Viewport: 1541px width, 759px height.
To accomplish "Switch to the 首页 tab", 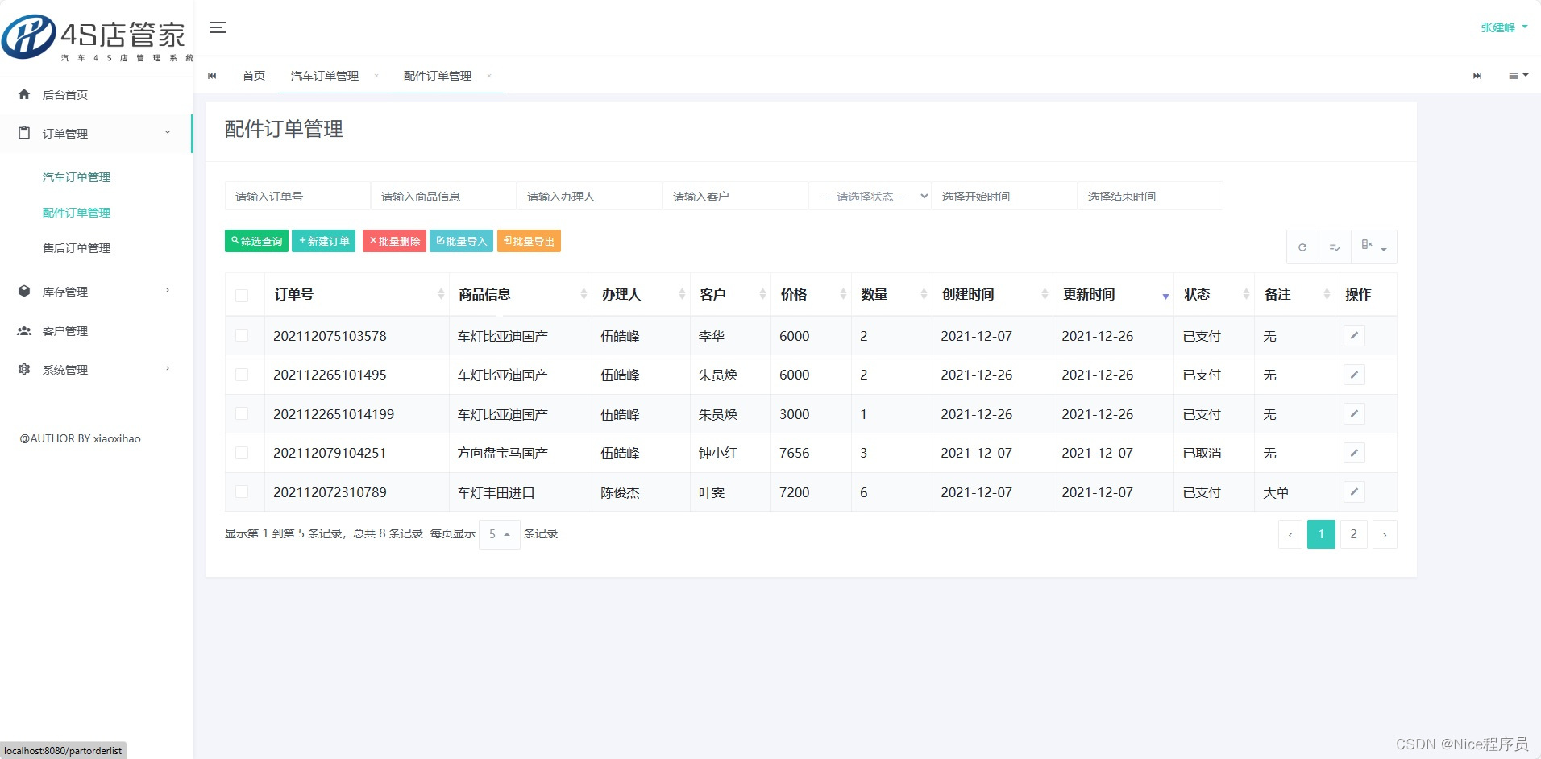I will tap(254, 76).
